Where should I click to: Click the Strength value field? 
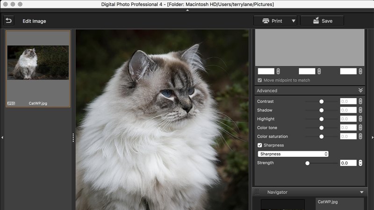click(348, 163)
